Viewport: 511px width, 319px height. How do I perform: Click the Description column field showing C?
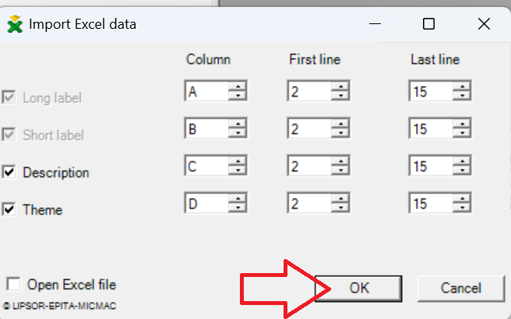[x=206, y=166]
